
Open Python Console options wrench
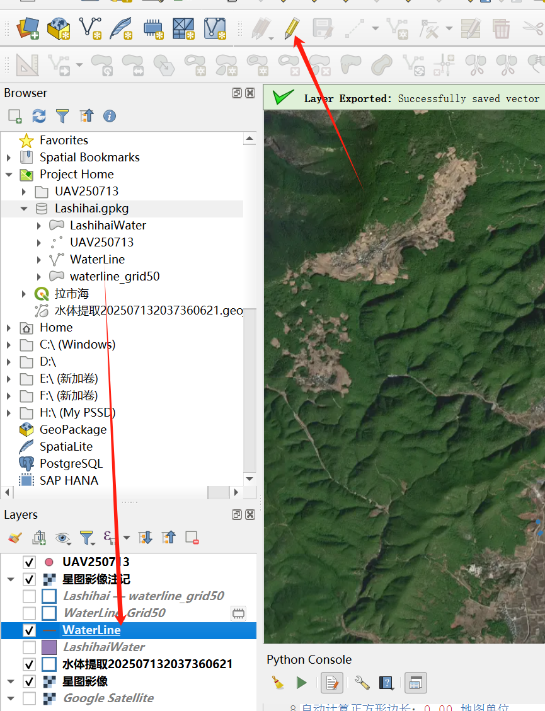[362, 683]
